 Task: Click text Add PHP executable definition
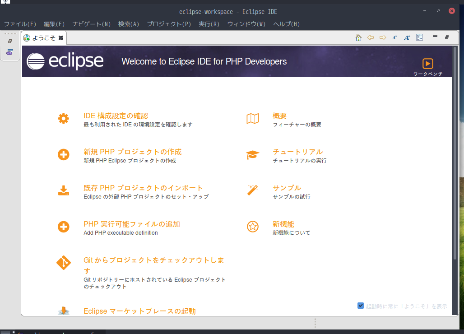coord(121,233)
